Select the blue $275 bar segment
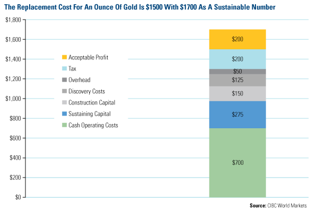 (237, 114)
